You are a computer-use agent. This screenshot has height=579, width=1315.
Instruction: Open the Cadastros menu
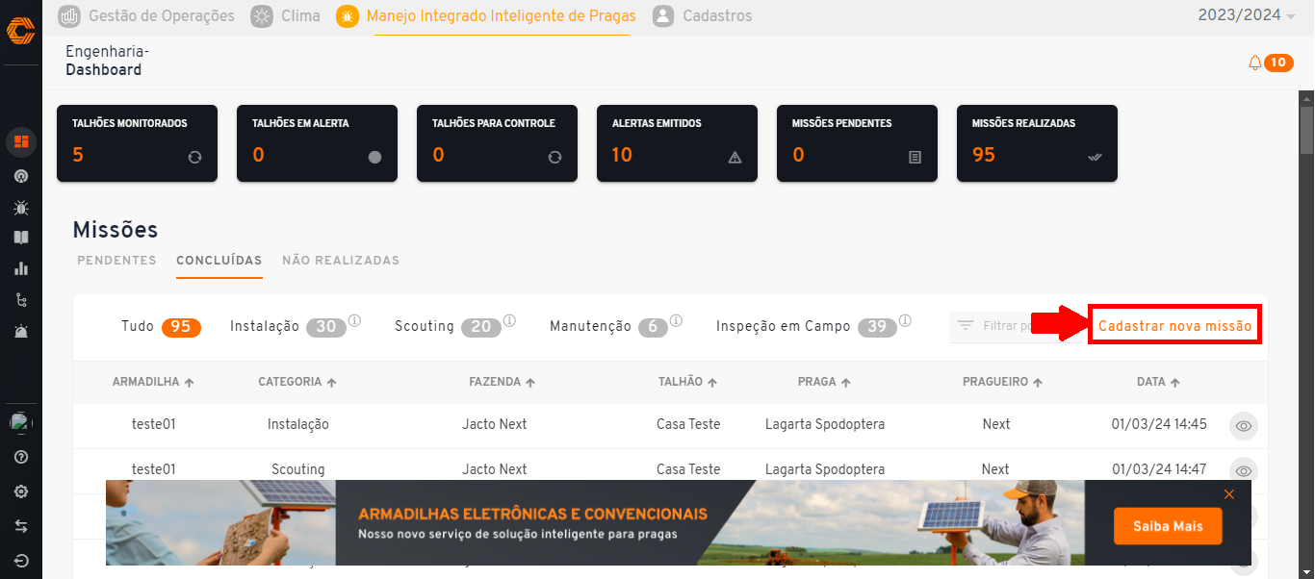click(x=702, y=15)
